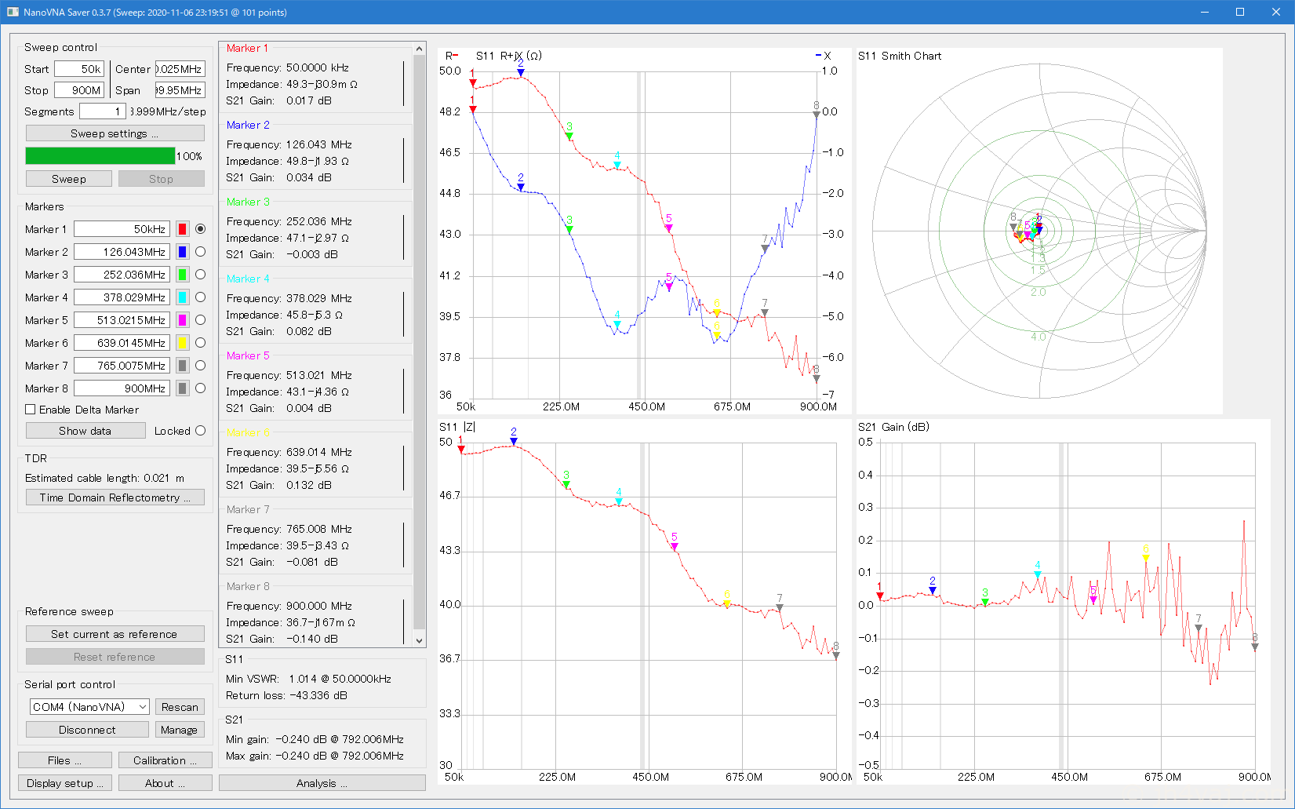Click the S21 Gain (dB) chart

[x=1064, y=601]
